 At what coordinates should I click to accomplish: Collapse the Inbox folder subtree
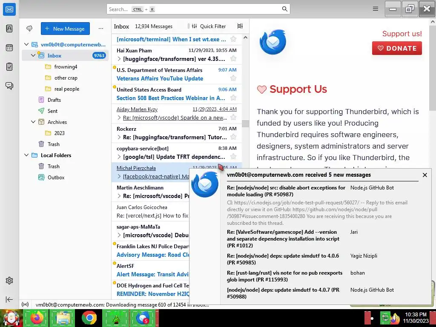coord(33,55)
